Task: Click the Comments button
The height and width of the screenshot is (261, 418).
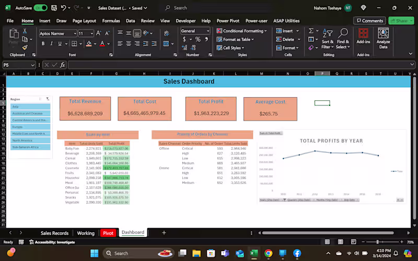Action: [370, 21]
